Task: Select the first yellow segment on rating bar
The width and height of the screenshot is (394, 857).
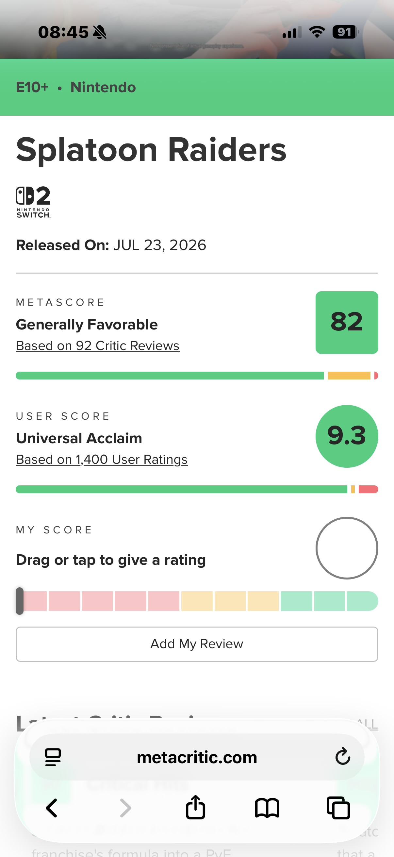Action: [x=197, y=601]
